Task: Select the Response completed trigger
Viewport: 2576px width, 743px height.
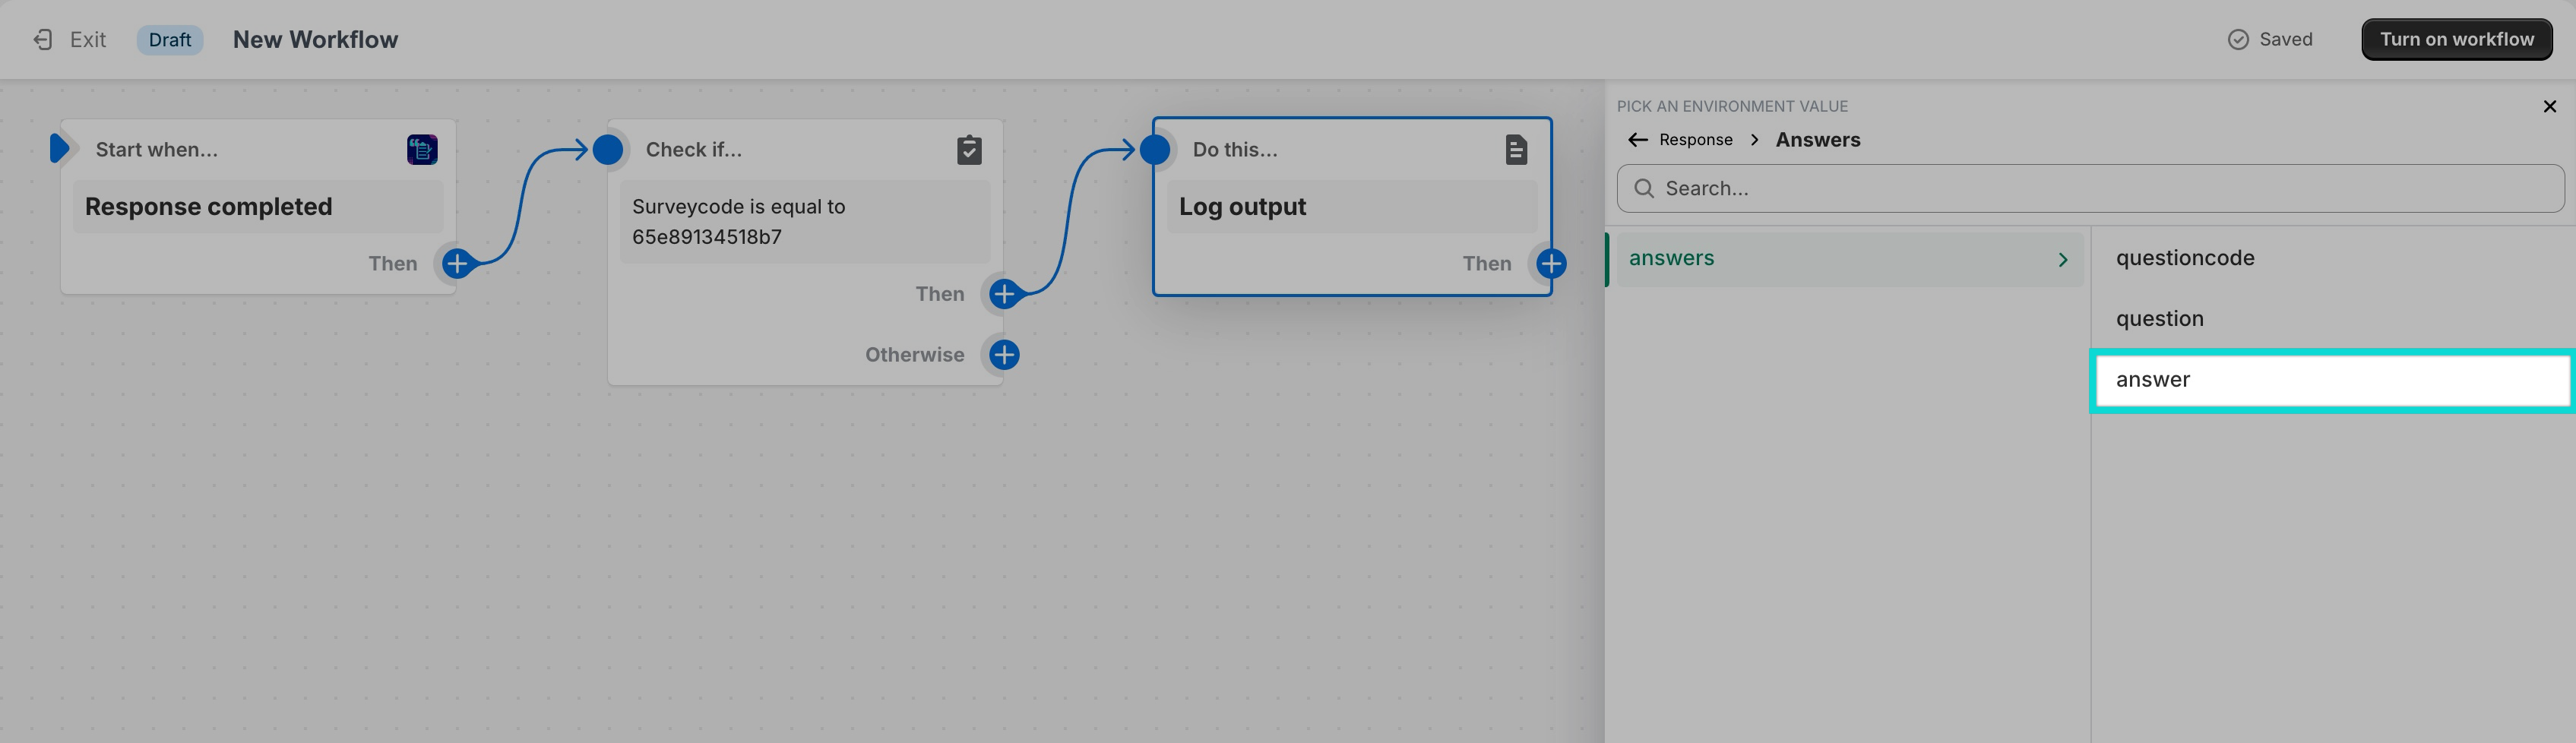Action: point(258,206)
